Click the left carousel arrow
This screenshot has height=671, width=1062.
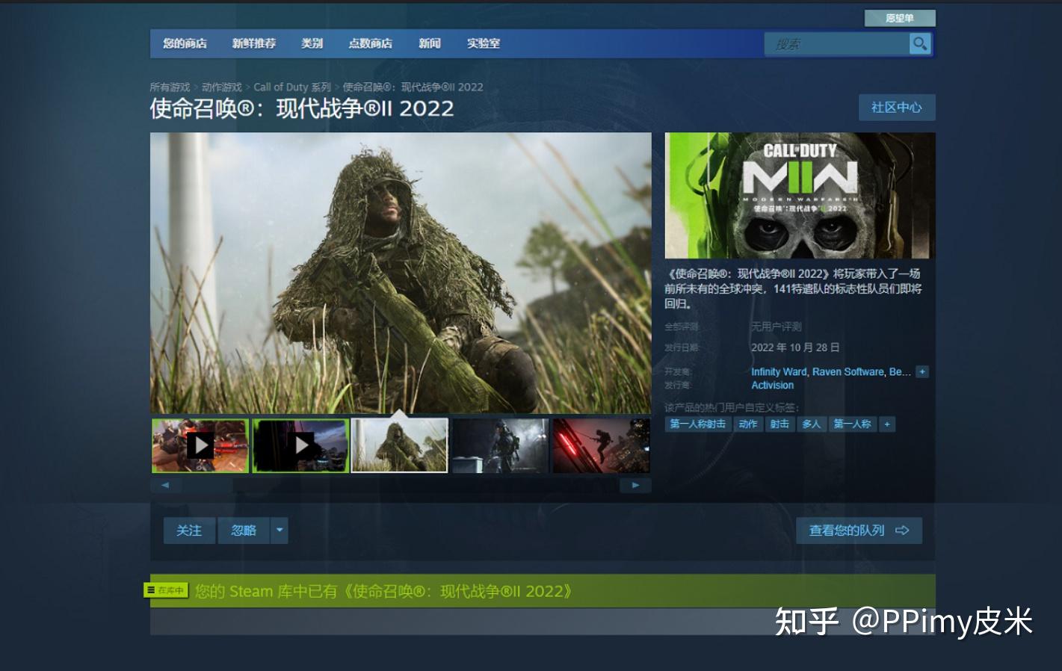pos(166,485)
